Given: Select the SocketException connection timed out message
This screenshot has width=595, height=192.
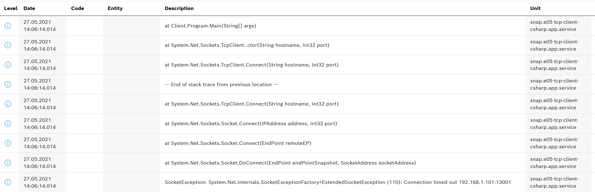Looking at the screenshot, I should [338, 182].
